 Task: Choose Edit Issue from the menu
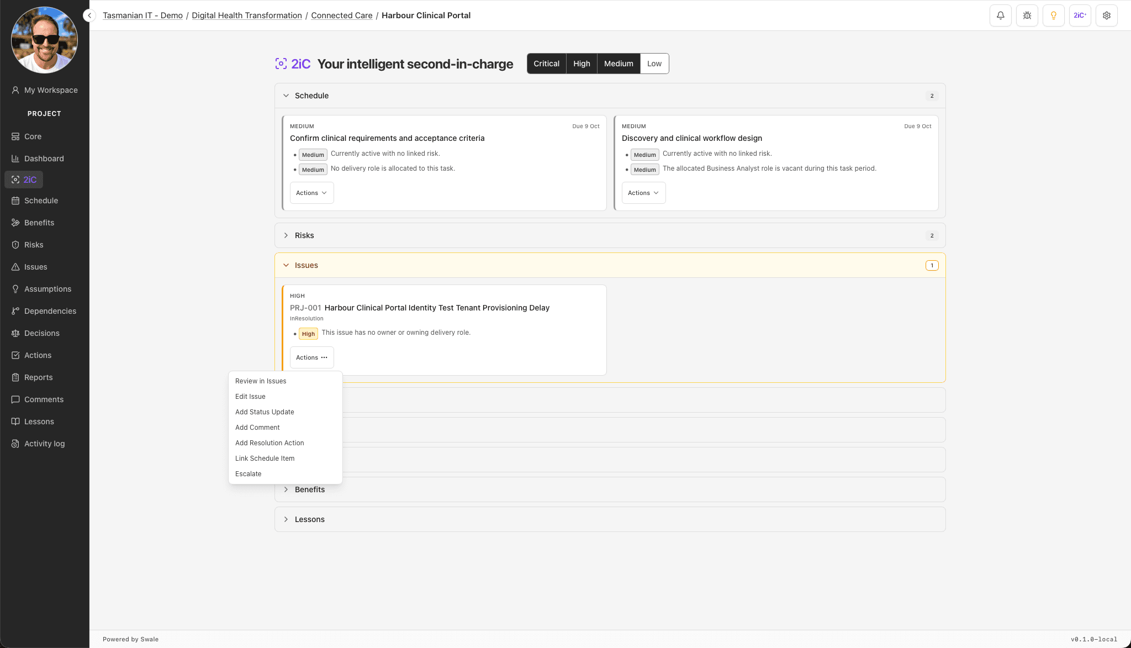[x=285, y=397]
